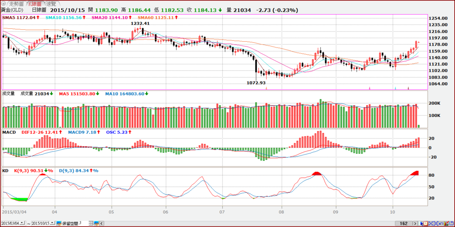Screen dimensions: 455x227
Task: Click the opening price 1183.90
Action: tap(108, 10)
